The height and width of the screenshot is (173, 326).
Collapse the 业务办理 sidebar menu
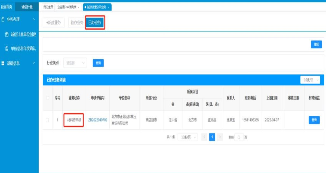tap(33, 19)
